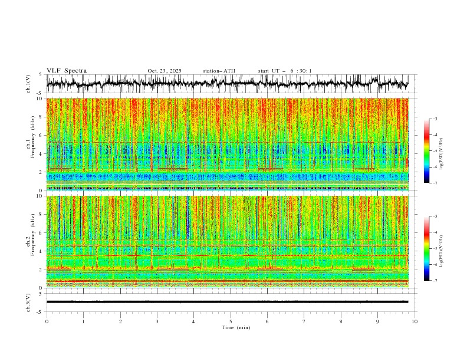Click the "8" kHz tick of ch.1 spectrogram
The width and height of the screenshot is (467, 361).
[41, 117]
